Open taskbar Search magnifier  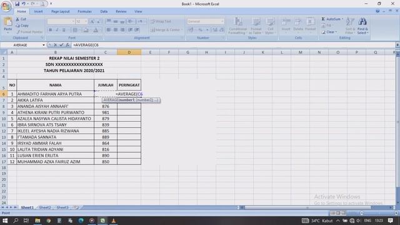point(16,221)
